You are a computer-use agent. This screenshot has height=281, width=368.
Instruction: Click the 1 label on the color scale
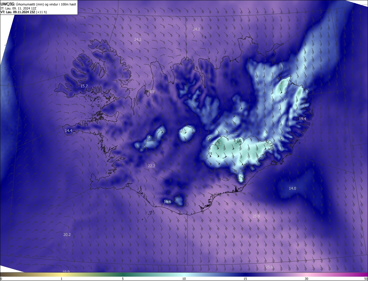point(62,279)
